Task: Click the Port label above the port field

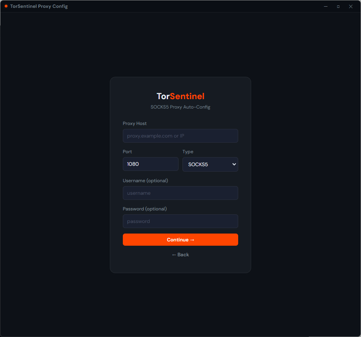Action: point(127,152)
